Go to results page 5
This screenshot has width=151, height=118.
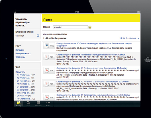pos(126,38)
